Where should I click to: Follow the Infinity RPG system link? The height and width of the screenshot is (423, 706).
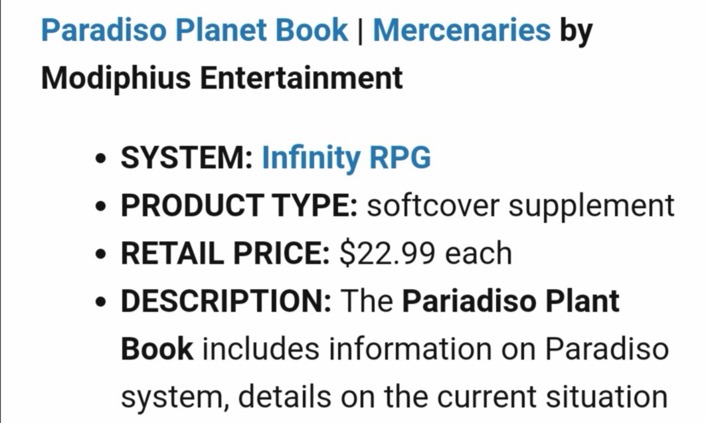(x=346, y=158)
